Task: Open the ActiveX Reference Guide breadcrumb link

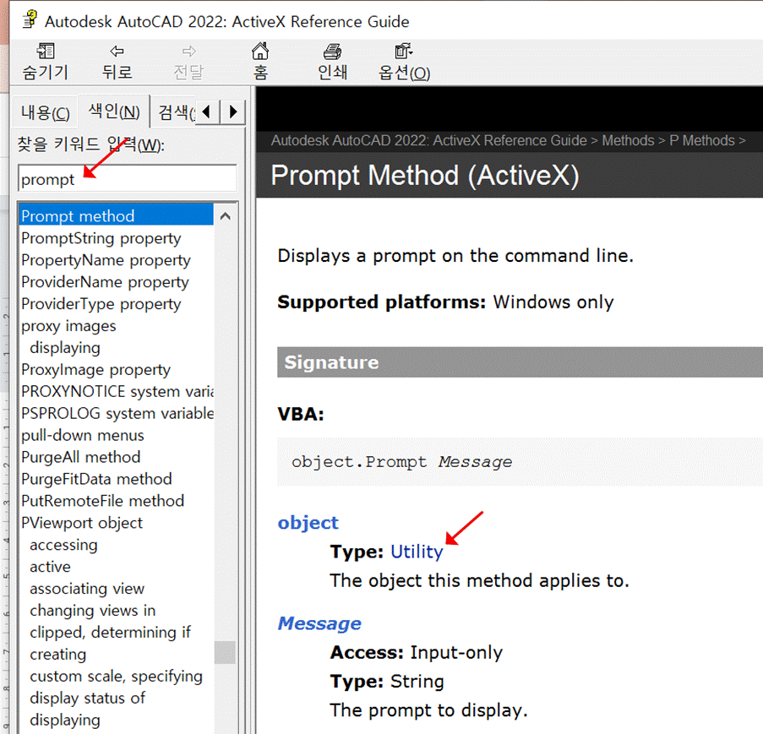Action: coord(428,140)
